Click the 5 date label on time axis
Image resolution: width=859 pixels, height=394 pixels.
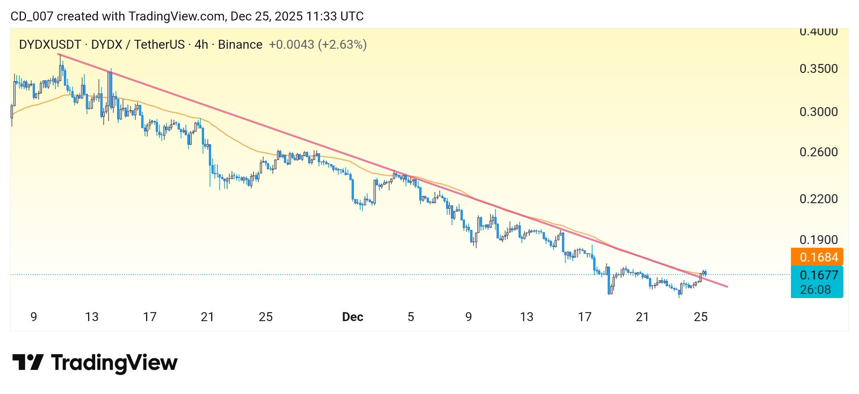[x=411, y=317]
